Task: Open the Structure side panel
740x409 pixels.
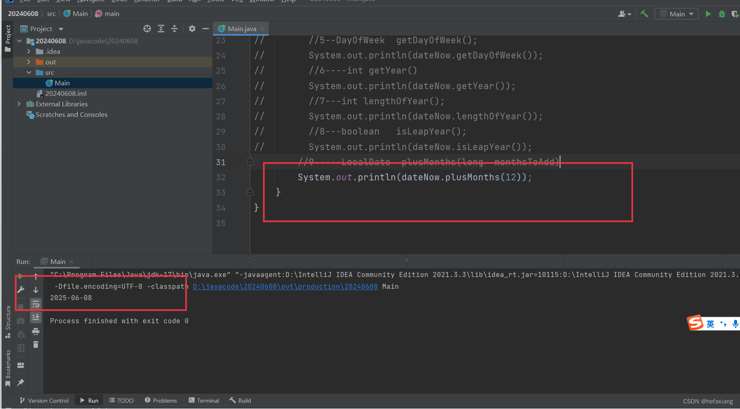Action: [8, 322]
